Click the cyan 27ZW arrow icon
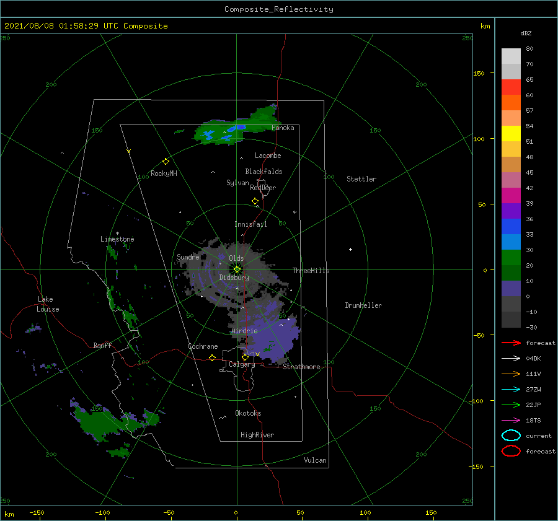 [511, 390]
